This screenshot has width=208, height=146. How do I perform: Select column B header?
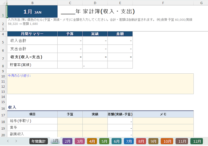click(32, 3)
